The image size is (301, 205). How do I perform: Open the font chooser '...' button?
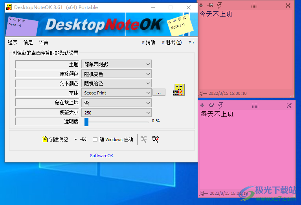[x=159, y=93]
